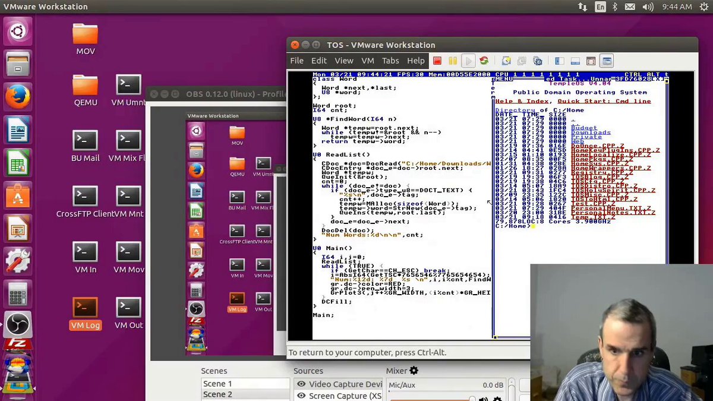
Task: Open the Calculator from the dock
Action: [18, 293]
